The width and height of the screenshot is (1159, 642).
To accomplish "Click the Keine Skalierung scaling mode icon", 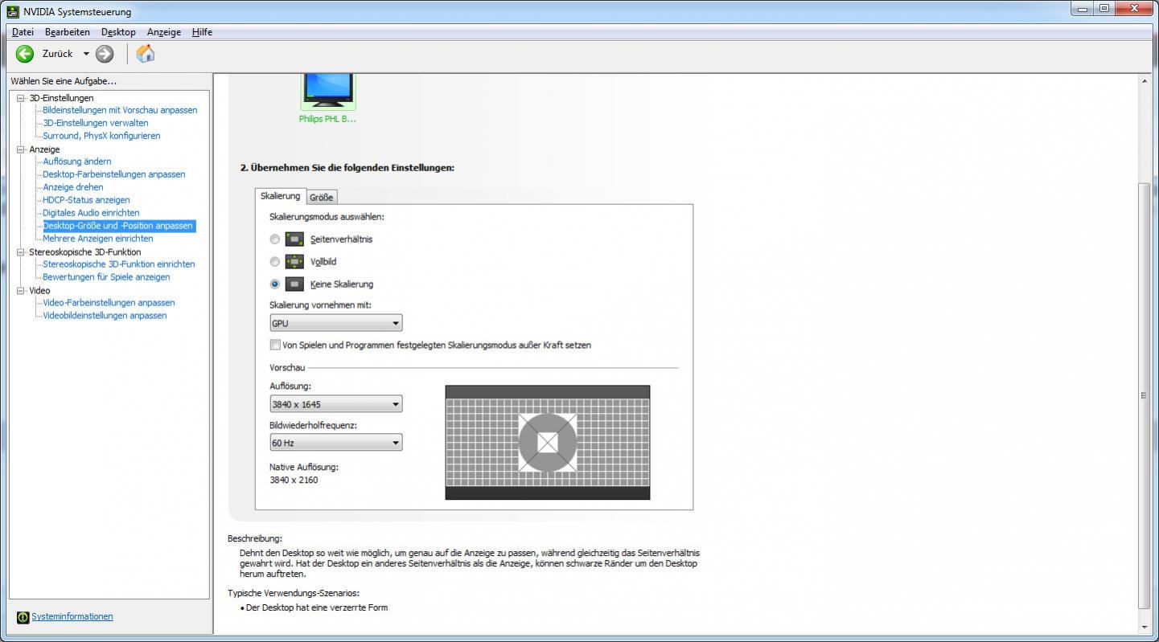I will pos(295,284).
